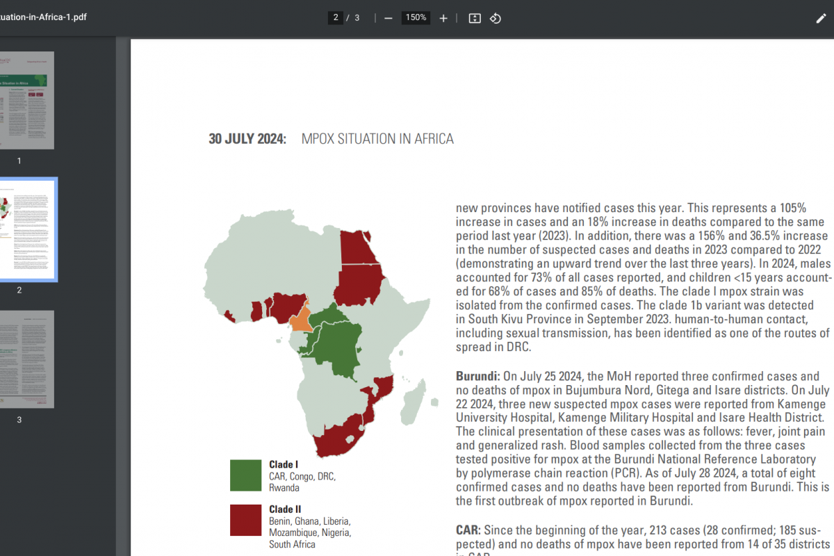
Task: Click the current page number field
Action: coord(336,18)
